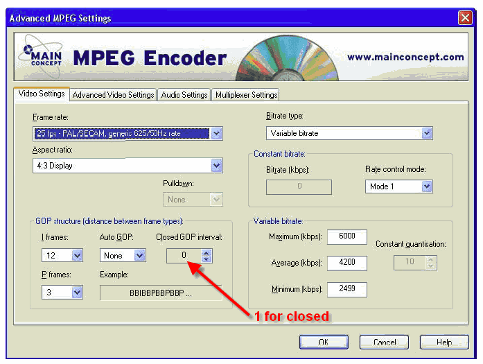Expand the Aspect ratio dropdown
This screenshot has width=483, height=364.
216,166
